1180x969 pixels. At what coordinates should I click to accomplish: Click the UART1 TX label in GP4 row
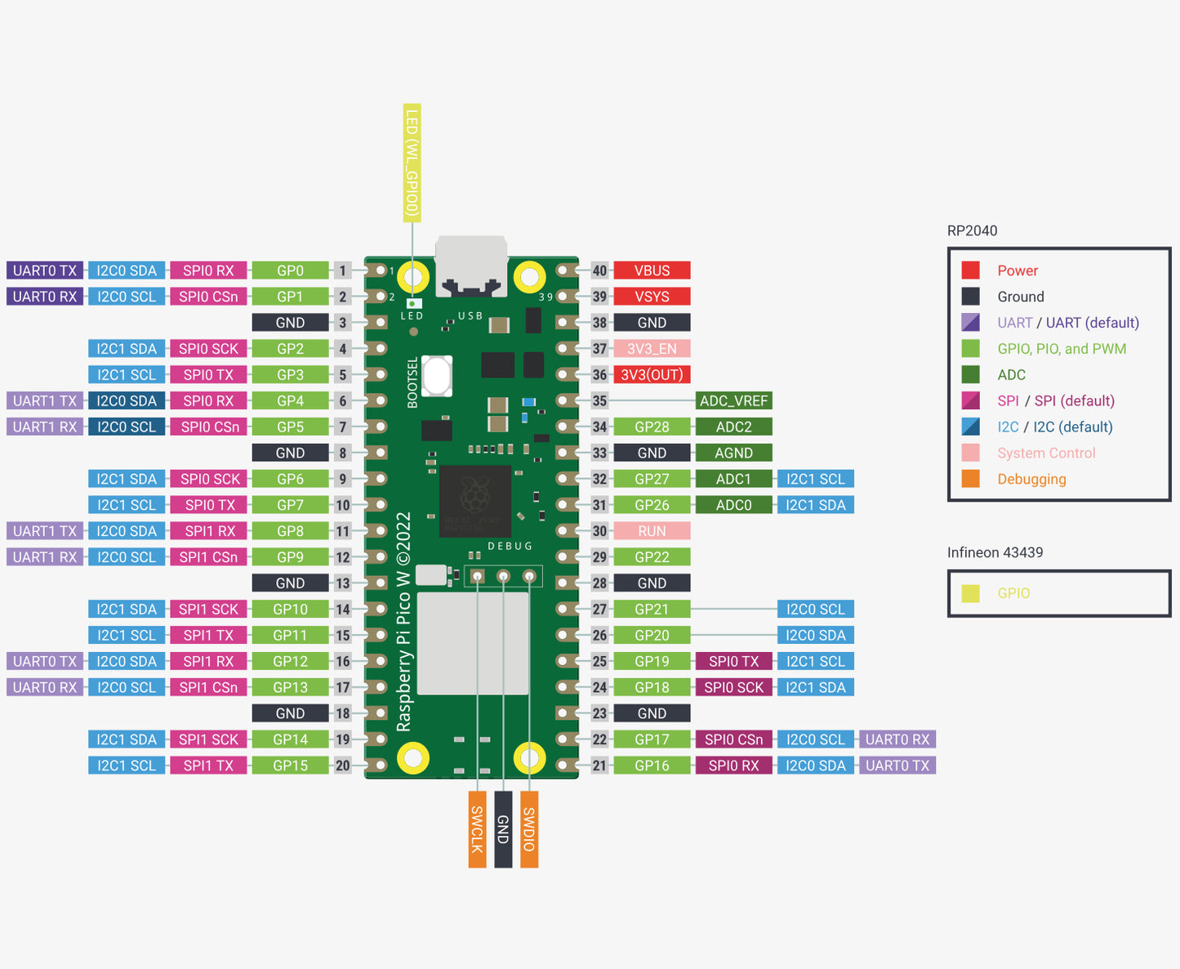pos(45,401)
